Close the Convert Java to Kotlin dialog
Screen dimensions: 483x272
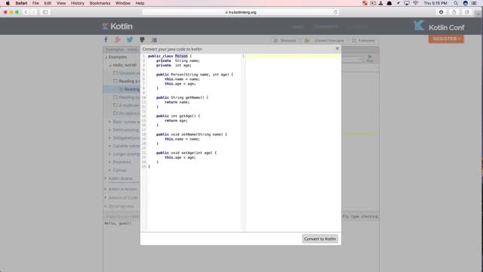[337, 48]
